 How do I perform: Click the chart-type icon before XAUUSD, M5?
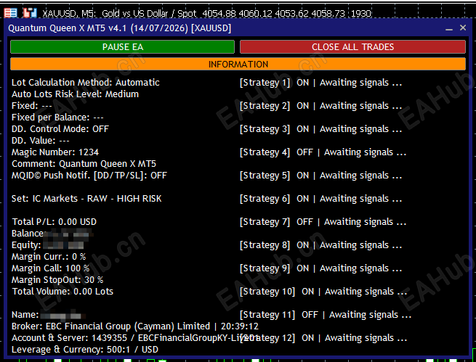pyautogui.click(x=30, y=13)
